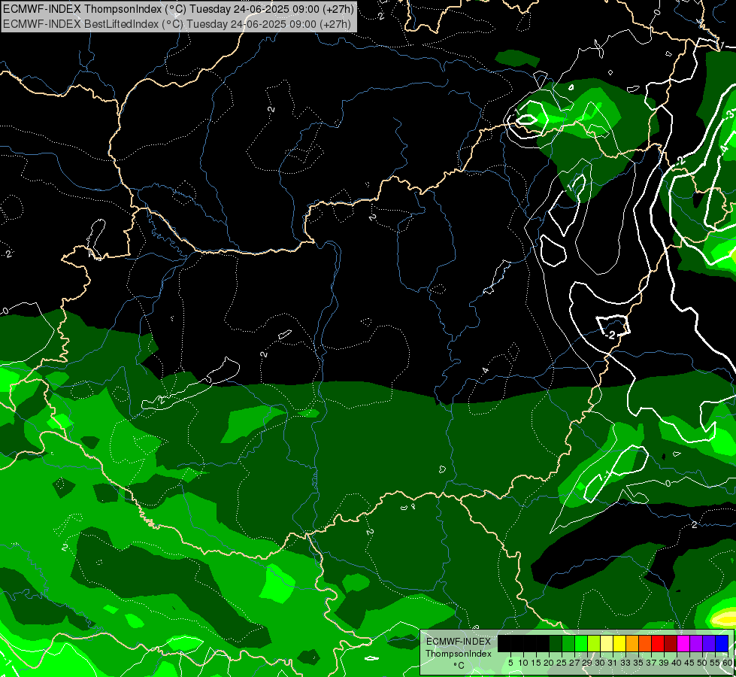
Task: Click the dark red 39–40 legend swatch
Action: click(671, 643)
